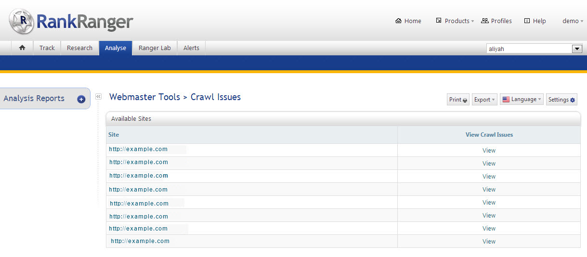Viewport: 587px width, 257px height.
Task: Open the aliyah campaign selector dropdown
Action: pos(577,49)
